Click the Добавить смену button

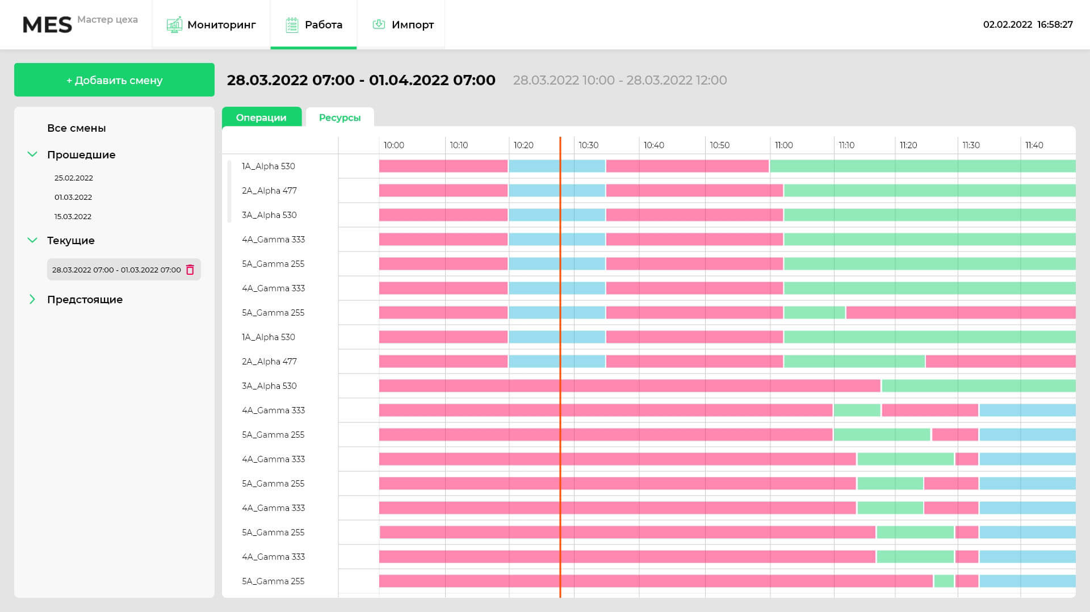pos(114,80)
